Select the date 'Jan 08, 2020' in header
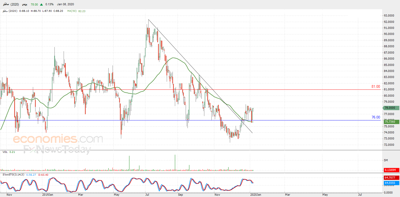The width and height of the screenshot is (400, 197). click(66, 4)
